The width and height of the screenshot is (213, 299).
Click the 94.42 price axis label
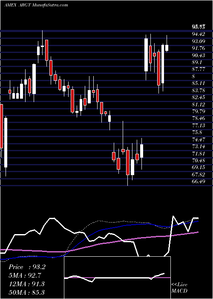pyautogui.click(x=199, y=34)
